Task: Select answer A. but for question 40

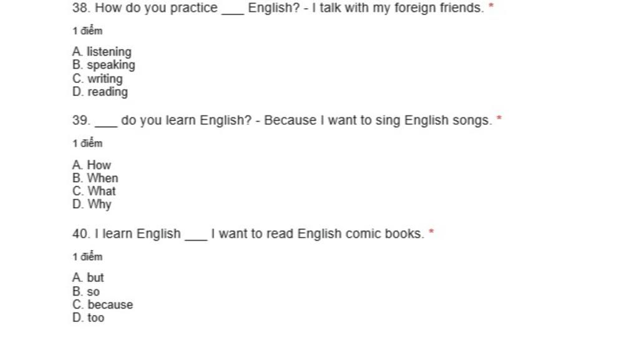Action: coord(88,278)
